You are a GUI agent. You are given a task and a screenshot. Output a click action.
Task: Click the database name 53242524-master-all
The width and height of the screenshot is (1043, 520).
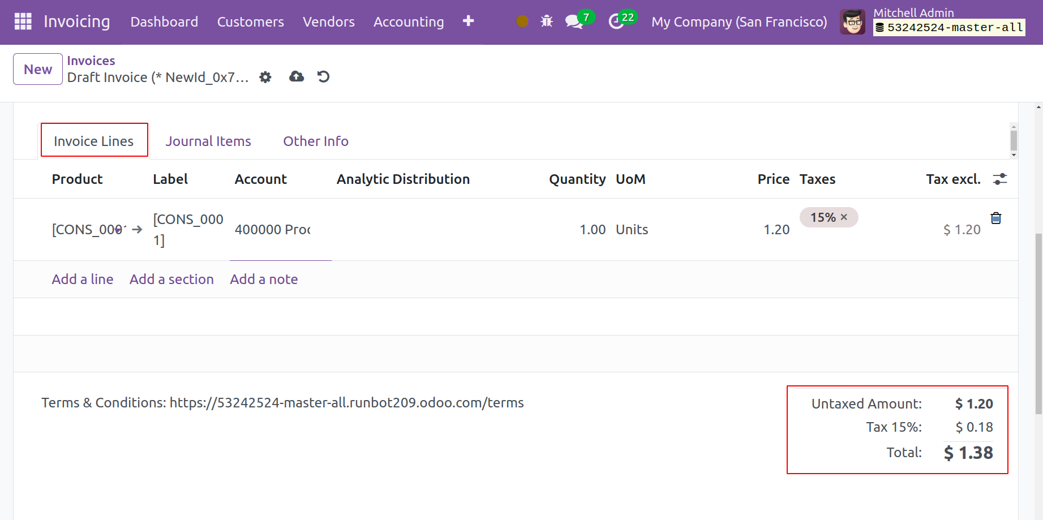tap(949, 27)
